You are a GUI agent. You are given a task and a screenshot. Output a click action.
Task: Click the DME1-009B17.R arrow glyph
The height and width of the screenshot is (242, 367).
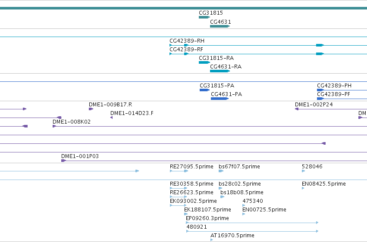pos(91,109)
